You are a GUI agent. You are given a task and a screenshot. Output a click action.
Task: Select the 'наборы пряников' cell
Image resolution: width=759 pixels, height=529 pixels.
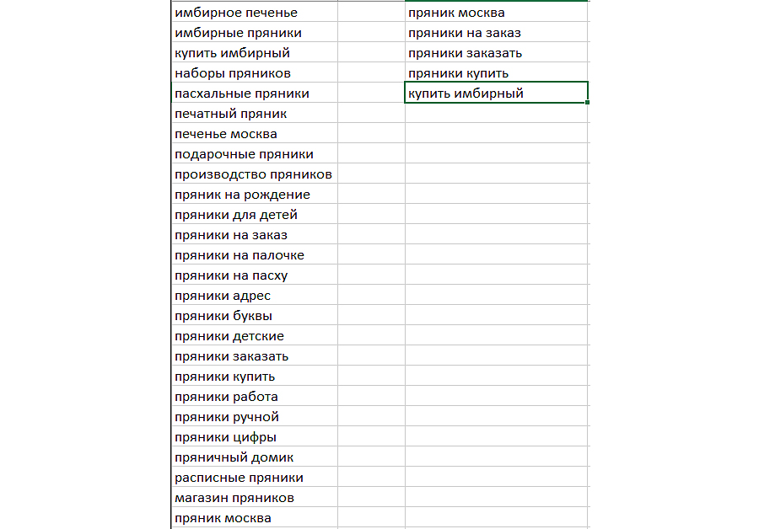point(233,73)
